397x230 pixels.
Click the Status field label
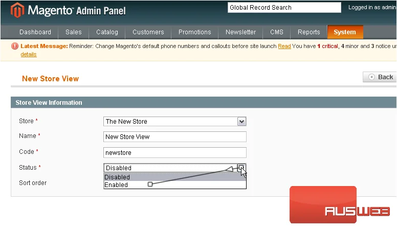point(28,168)
